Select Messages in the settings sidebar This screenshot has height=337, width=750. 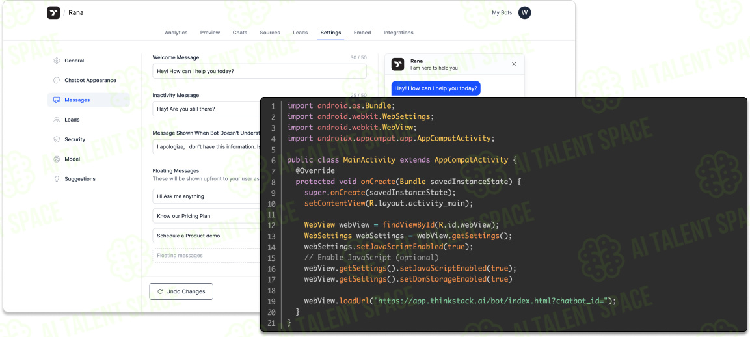88,100
